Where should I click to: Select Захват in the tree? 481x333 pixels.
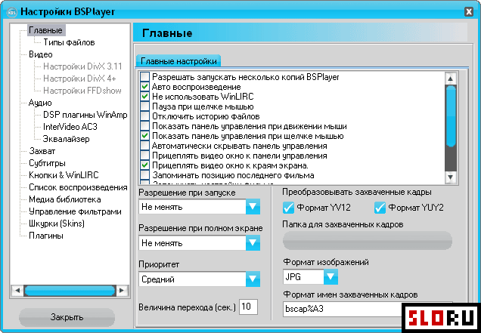pyautogui.click(x=42, y=151)
